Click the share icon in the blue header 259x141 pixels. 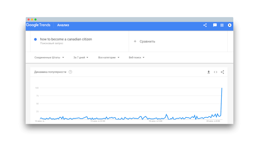205,25
